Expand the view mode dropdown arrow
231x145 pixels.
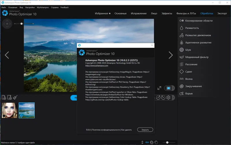[174, 88]
